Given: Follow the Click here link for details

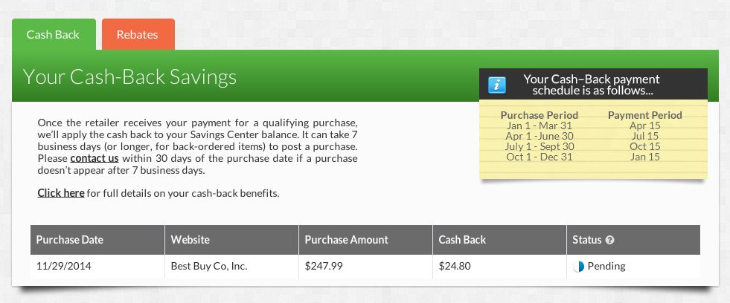Looking at the screenshot, I should tap(61, 193).
